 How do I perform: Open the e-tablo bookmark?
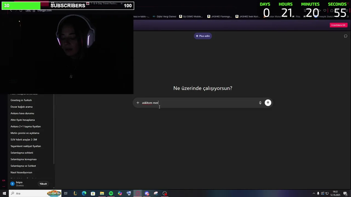pyautogui.click(x=141, y=16)
